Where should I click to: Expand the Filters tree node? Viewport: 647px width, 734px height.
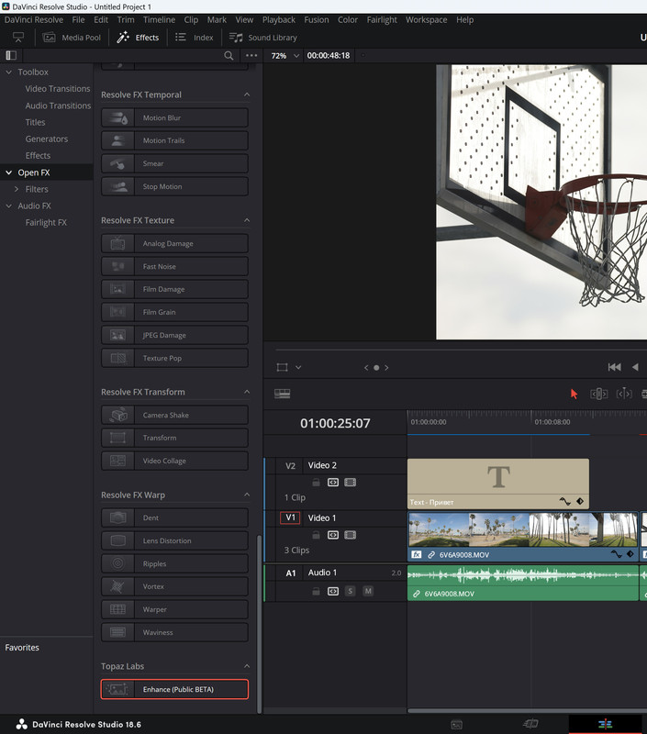coord(17,189)
